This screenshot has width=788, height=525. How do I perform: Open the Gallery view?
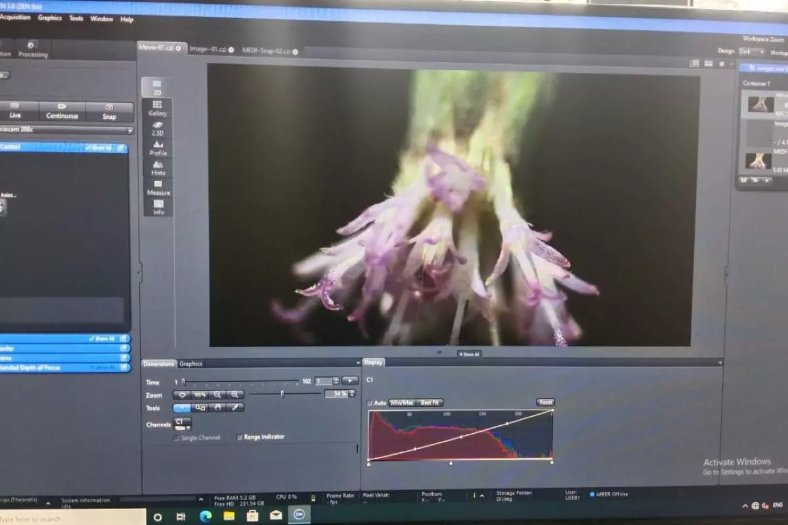[x=158, y=108]
